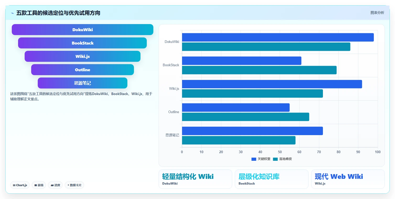Click Wiki.js teal 落地难度 bar
The image size is (395, 199).
252,93
